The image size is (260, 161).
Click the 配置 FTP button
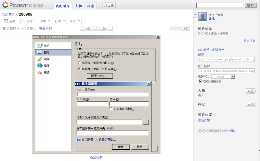[x=100, y=76]
